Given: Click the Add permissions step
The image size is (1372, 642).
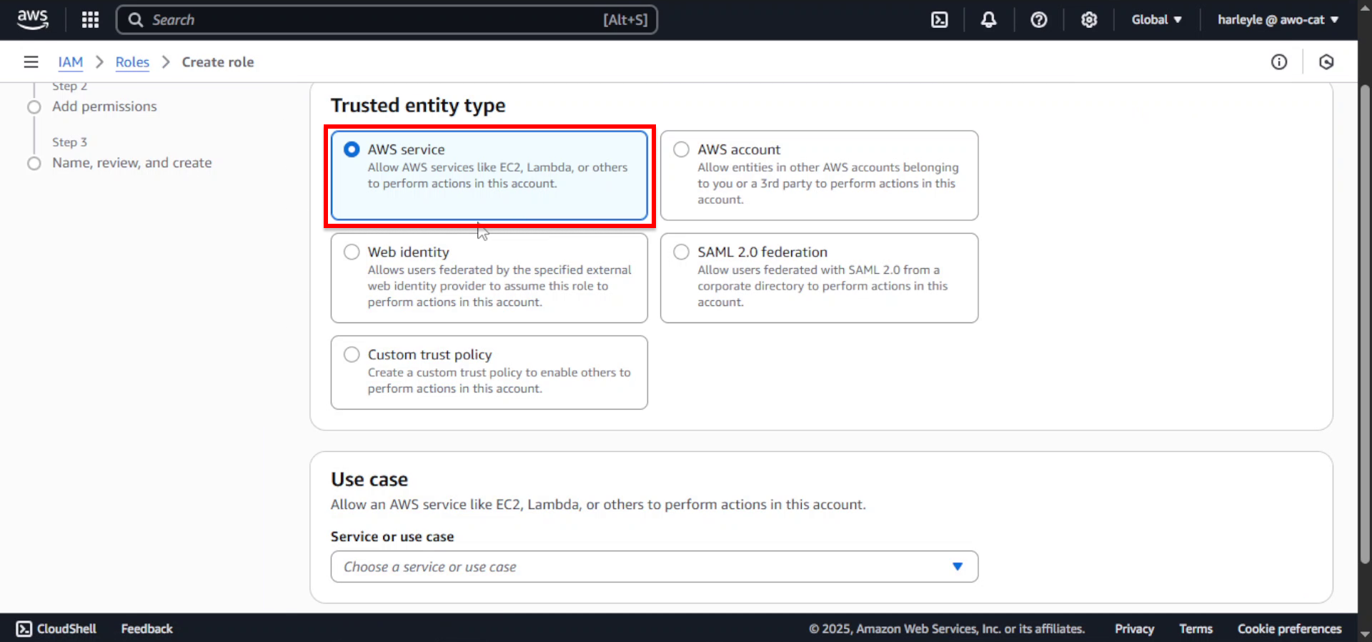Looking at the screenshot, I should coord(104,106).
